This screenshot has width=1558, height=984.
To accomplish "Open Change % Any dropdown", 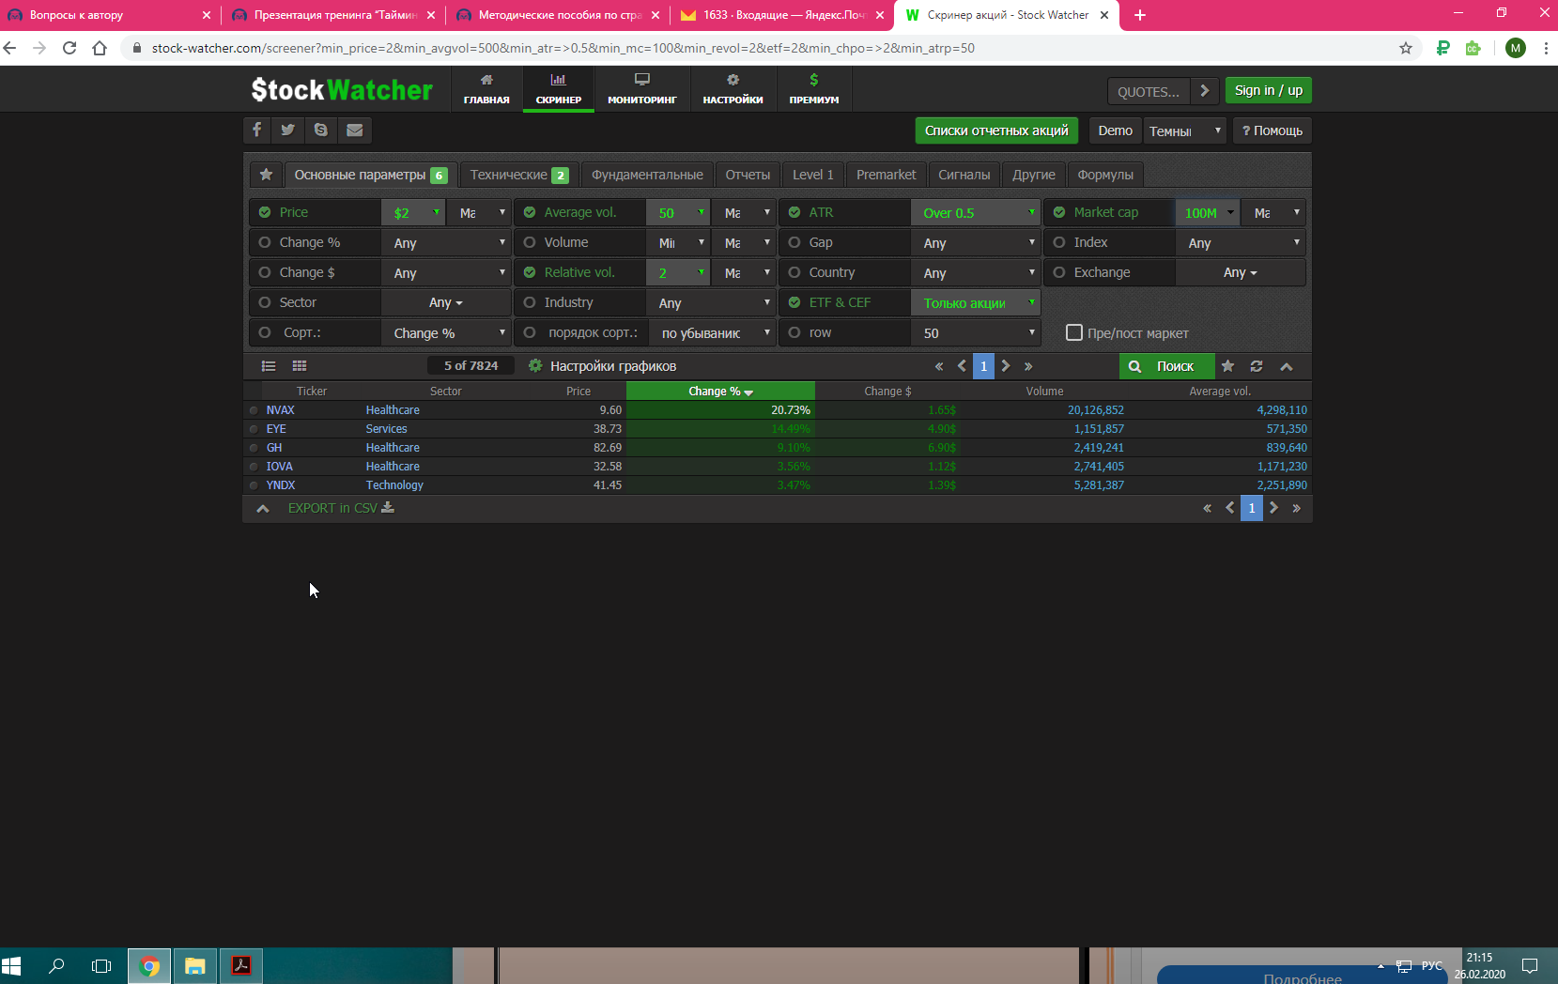I will point(446,243).
